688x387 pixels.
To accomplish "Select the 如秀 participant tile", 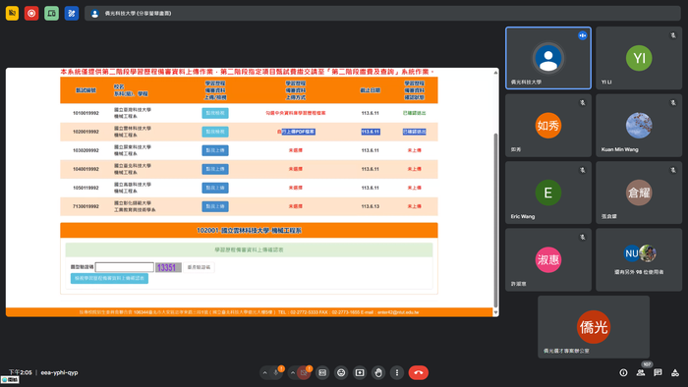I will click(548, 126).
